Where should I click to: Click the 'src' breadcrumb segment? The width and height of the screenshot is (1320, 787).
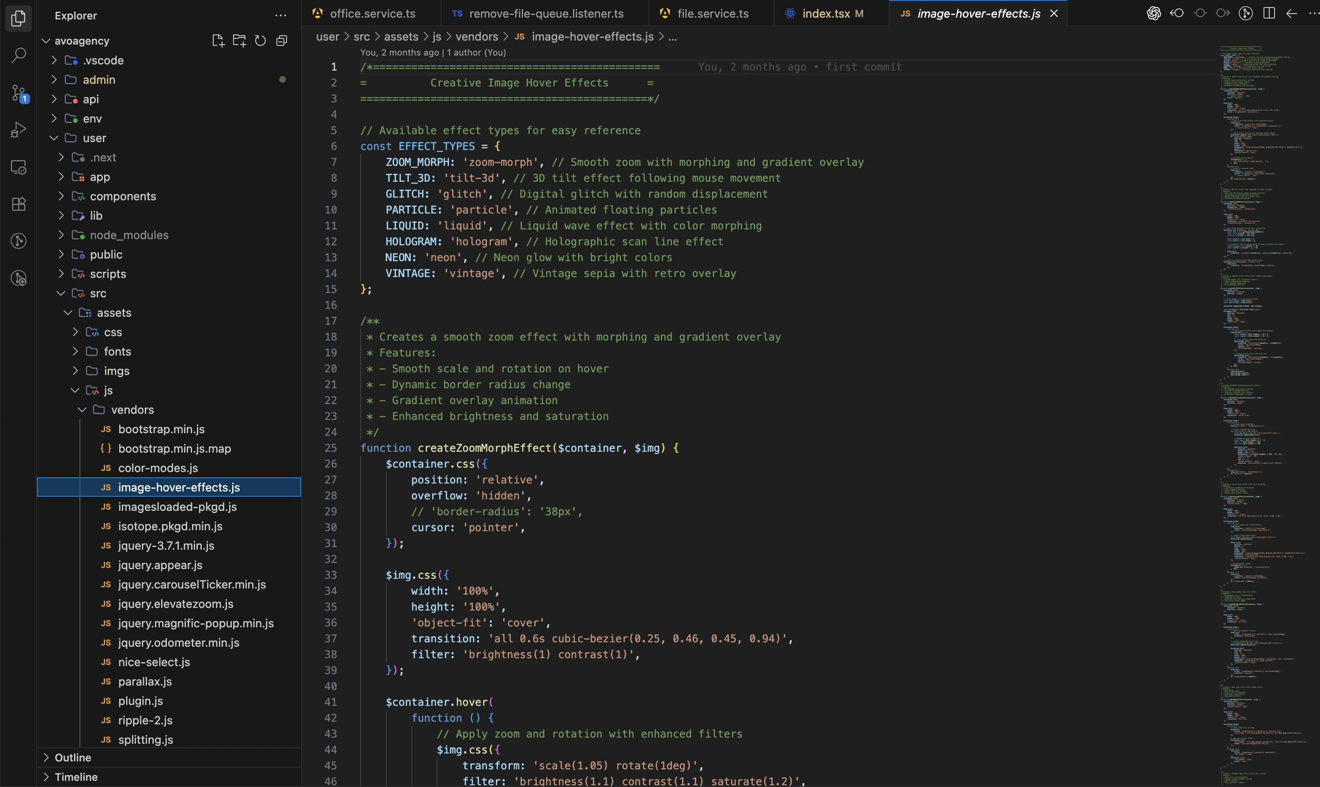pos(361,37)
